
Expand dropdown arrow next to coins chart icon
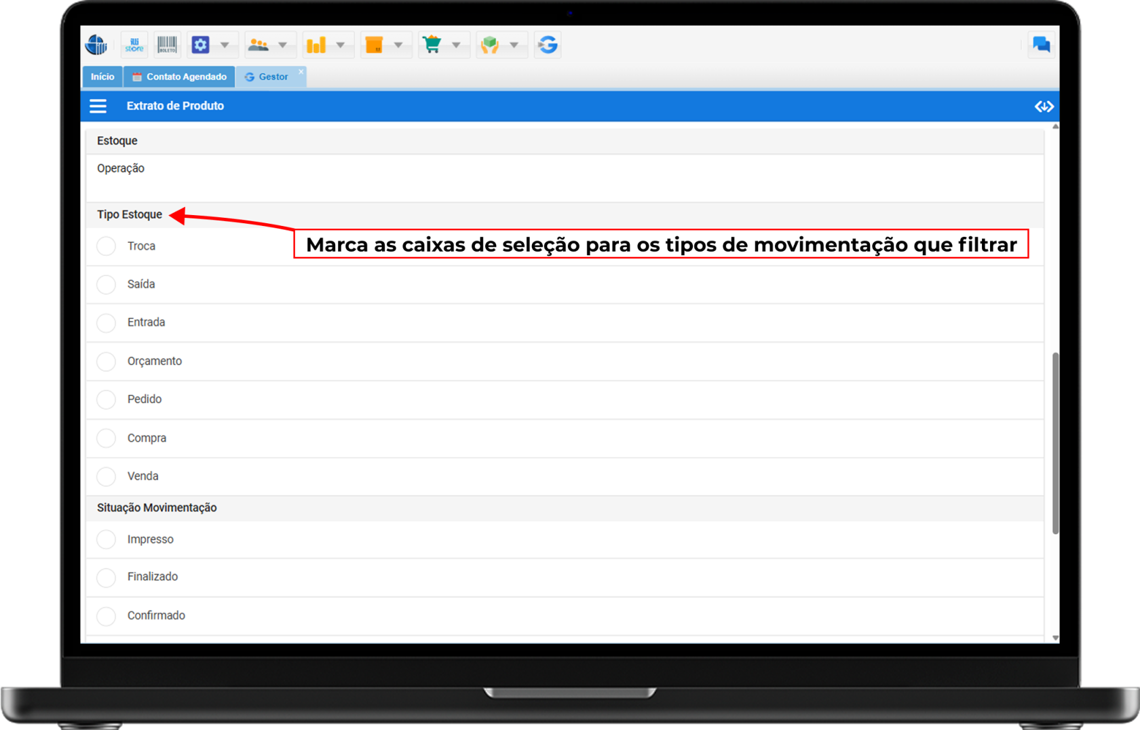[341, 45]
